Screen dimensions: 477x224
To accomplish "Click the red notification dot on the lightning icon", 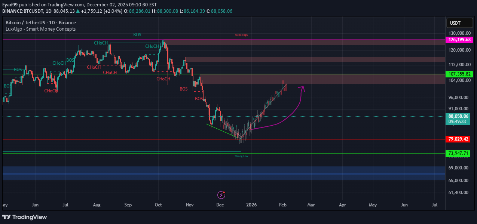I will (x=224, y=192).
